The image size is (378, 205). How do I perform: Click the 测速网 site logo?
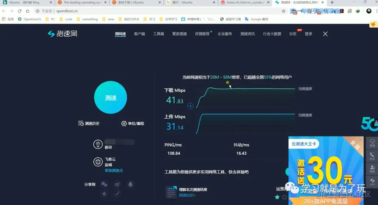click(x=62, y=33)
